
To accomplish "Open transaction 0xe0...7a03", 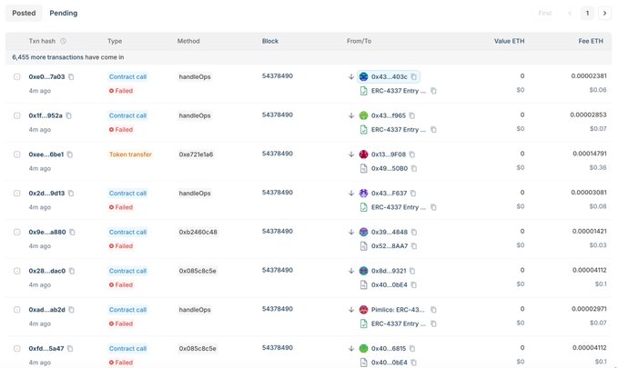I will point(46,76).
